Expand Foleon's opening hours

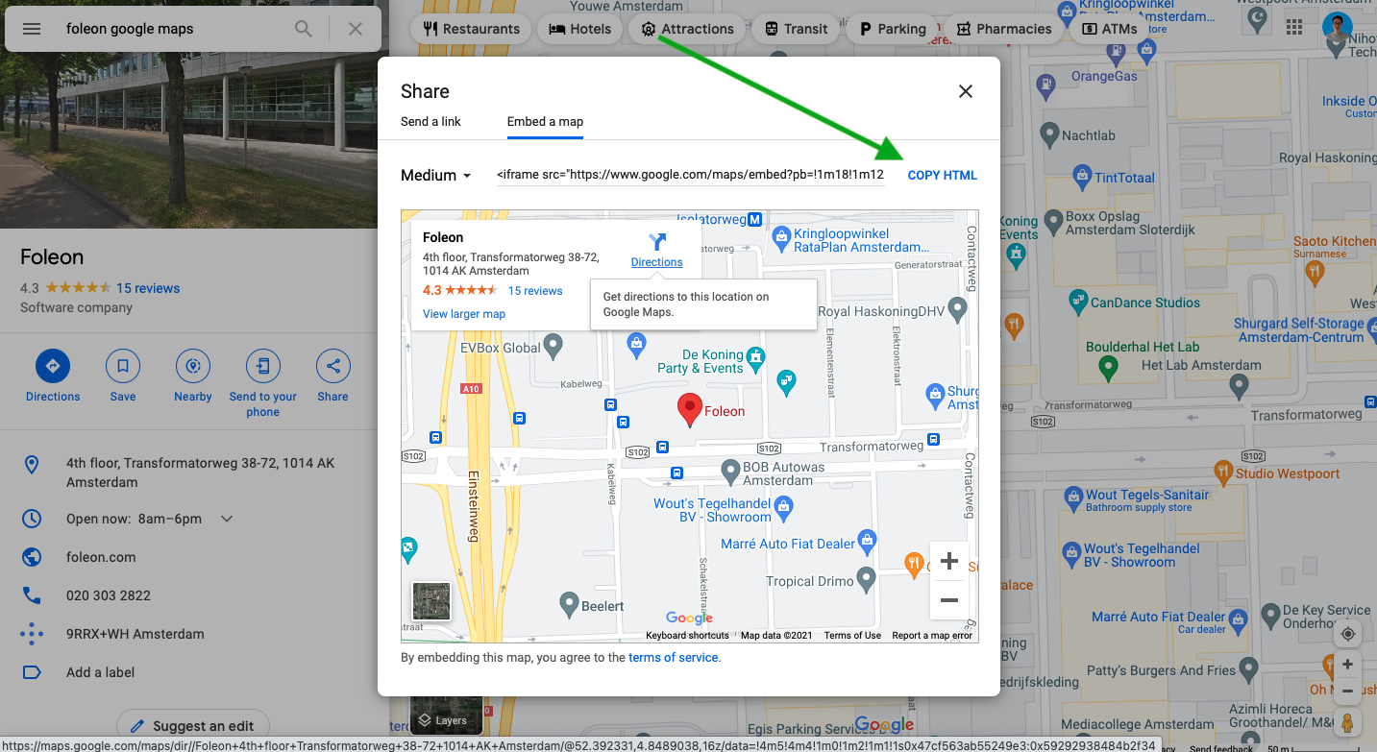point(226,518)
